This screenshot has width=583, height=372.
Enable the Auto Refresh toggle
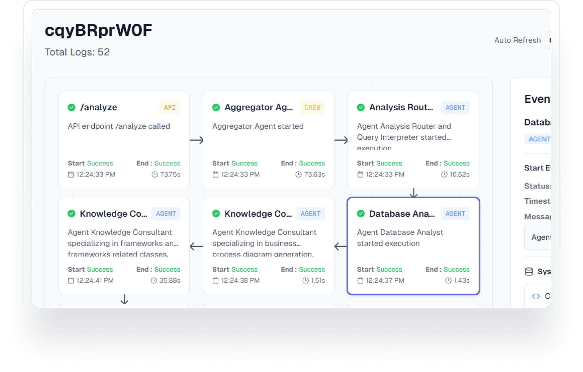(x=551, y=40)
